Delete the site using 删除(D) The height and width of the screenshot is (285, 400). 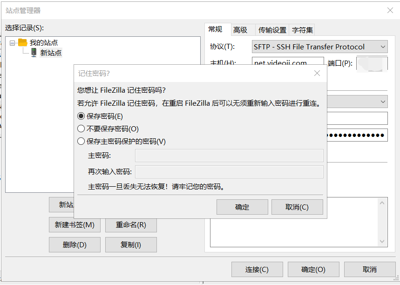click(x=75, y=244)
